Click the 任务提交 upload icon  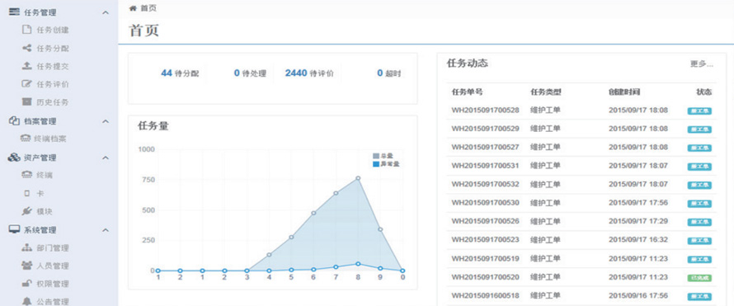tap(26, 66)
